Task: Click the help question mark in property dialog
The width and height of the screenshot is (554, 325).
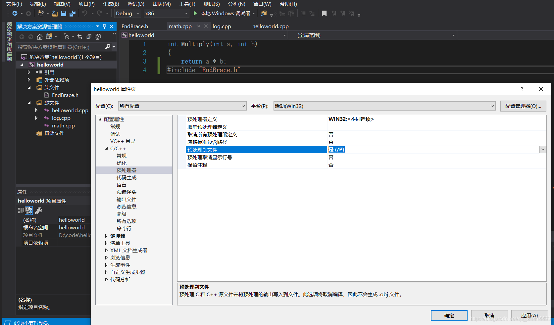Action: click(x=522, y=89)
